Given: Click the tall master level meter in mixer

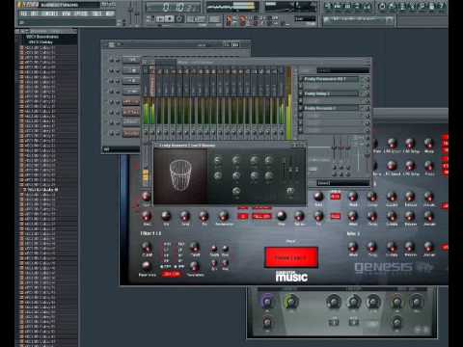Looking at the screenshot, I should pos(288,103).
